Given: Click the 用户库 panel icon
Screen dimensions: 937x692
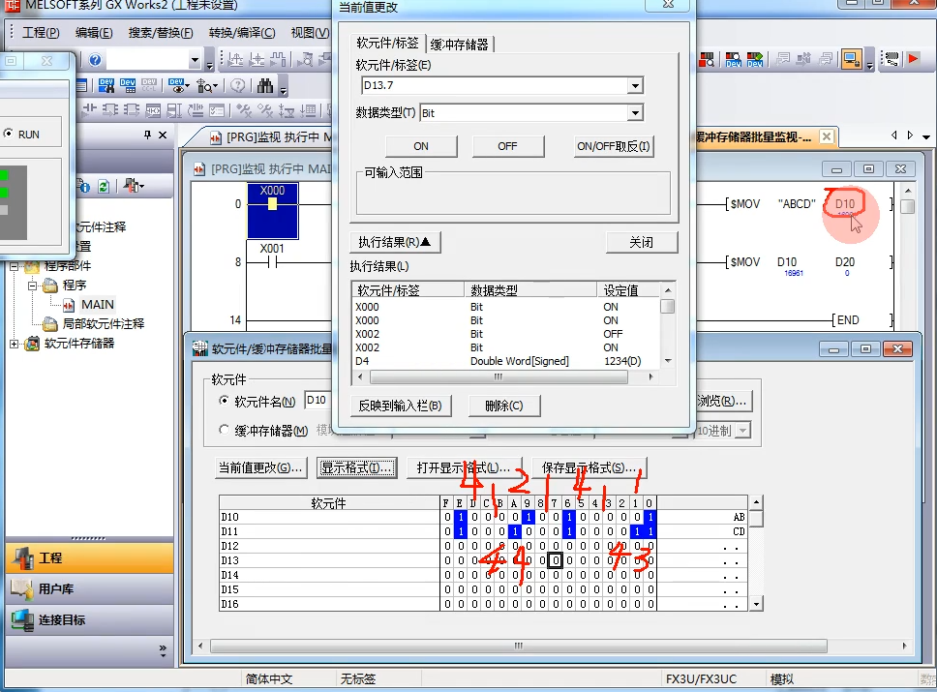Looking at the screenshot, I should (x=22, y=588).
